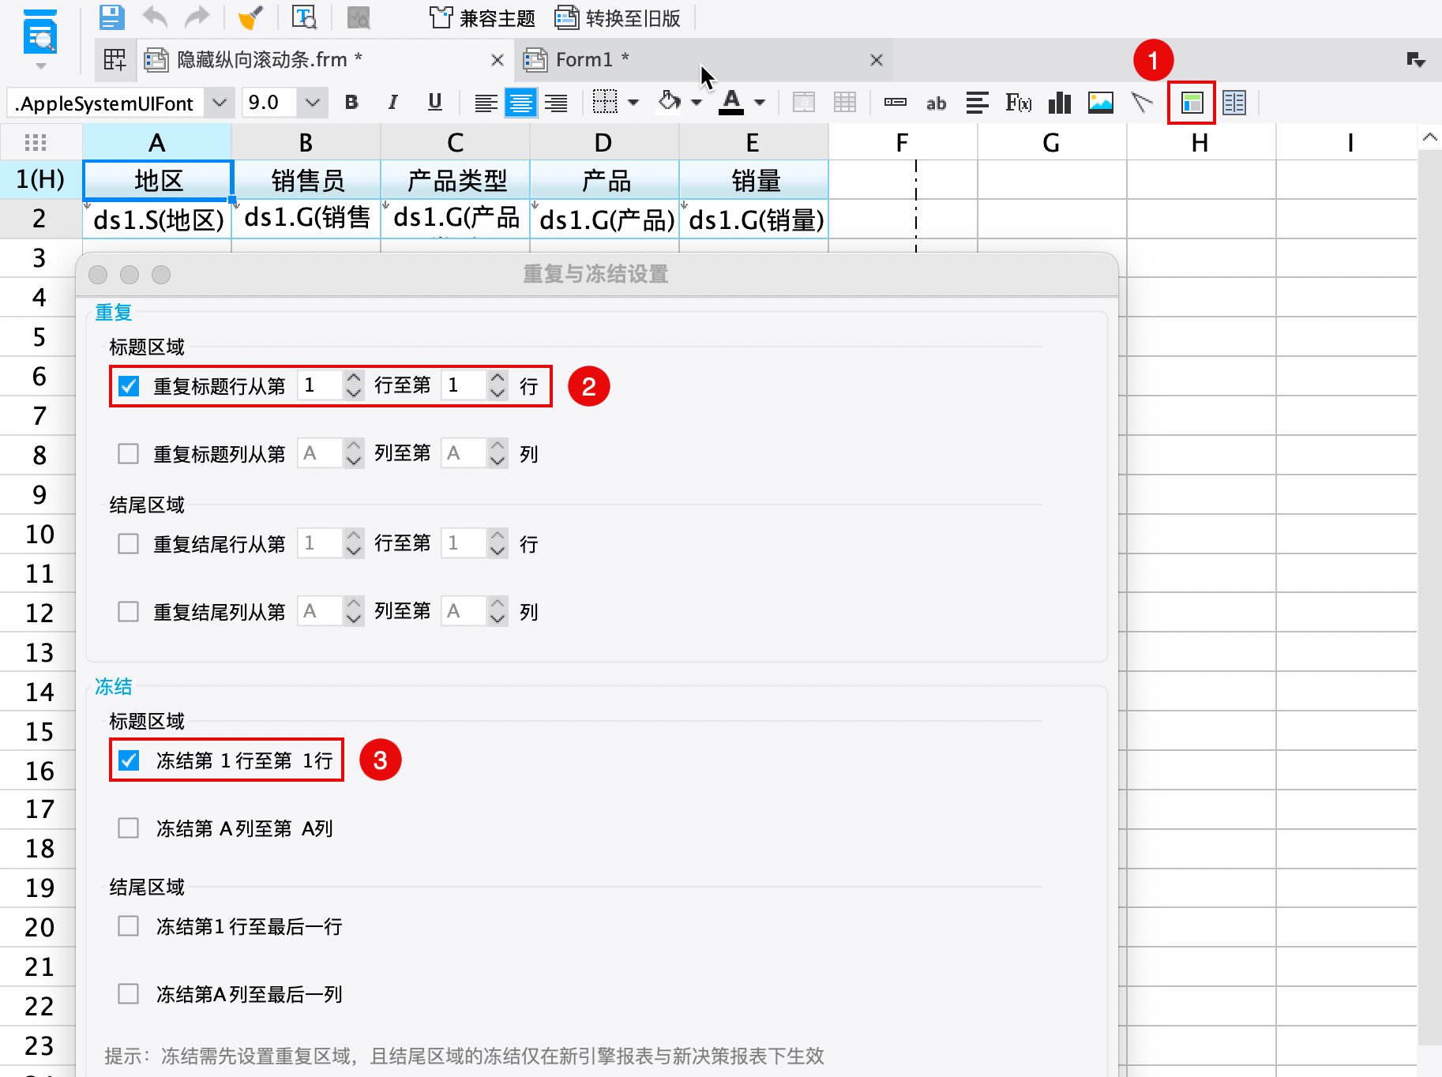Select the whole sheet via the corner button
The height and width of the screenshot is (1077, 1442).
[36, 142]
